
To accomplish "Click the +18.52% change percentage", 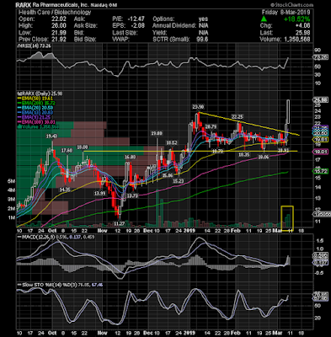I will click(x=296, y=19).
